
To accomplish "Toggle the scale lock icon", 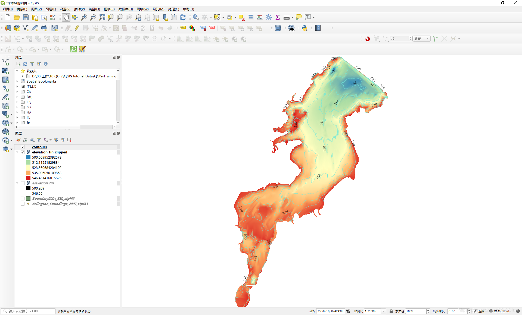I will click(x=391, y=311).
